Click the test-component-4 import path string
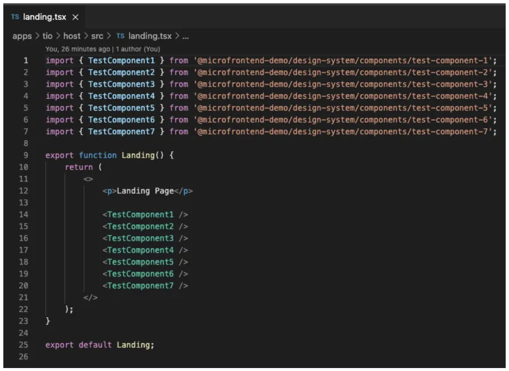Screen dimensions: 509x371 [x=343, y=96]
